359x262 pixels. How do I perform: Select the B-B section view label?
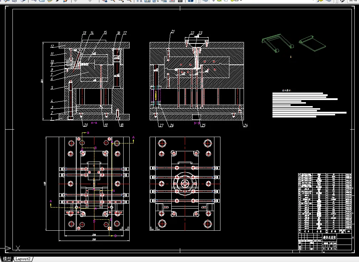pyautogui.click(x=197, y=123)
